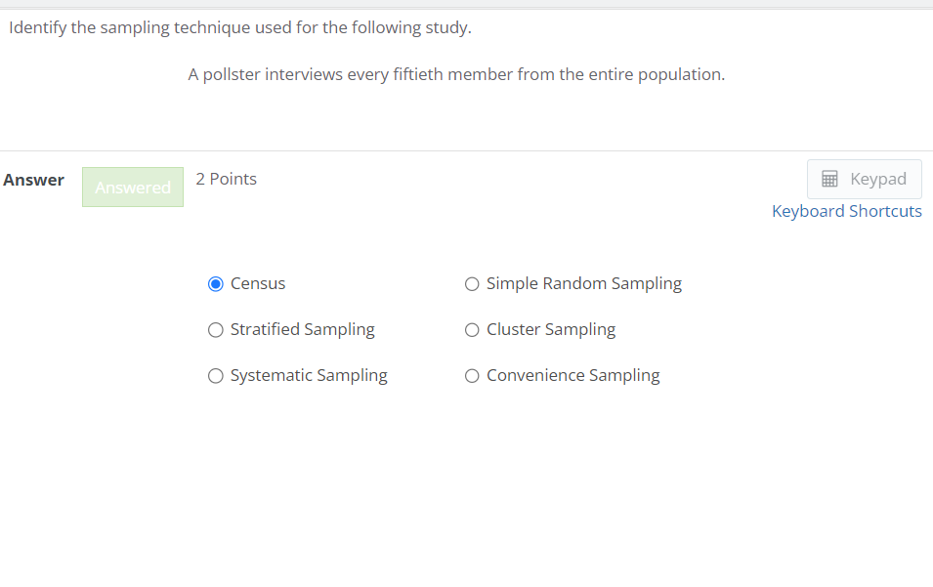Screen dimensions: 933x587
Task: Choose the Convenience Sampling answer
Action: point(472,375)
